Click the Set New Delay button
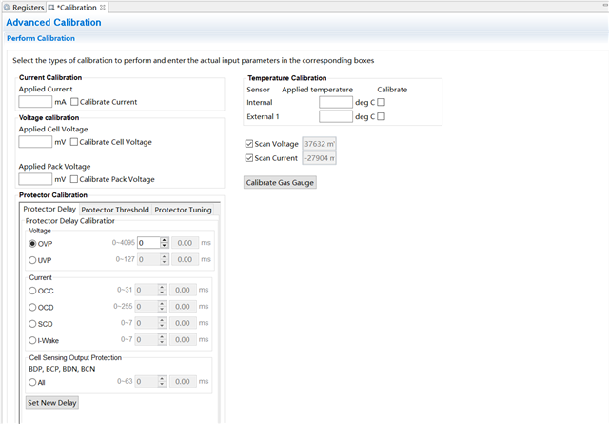The width and height of the screenshot is (609, 424). coord(52,403)
